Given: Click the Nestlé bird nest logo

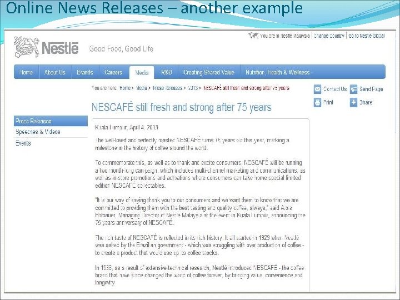Looking at the screenshot, I should [27, 47].
